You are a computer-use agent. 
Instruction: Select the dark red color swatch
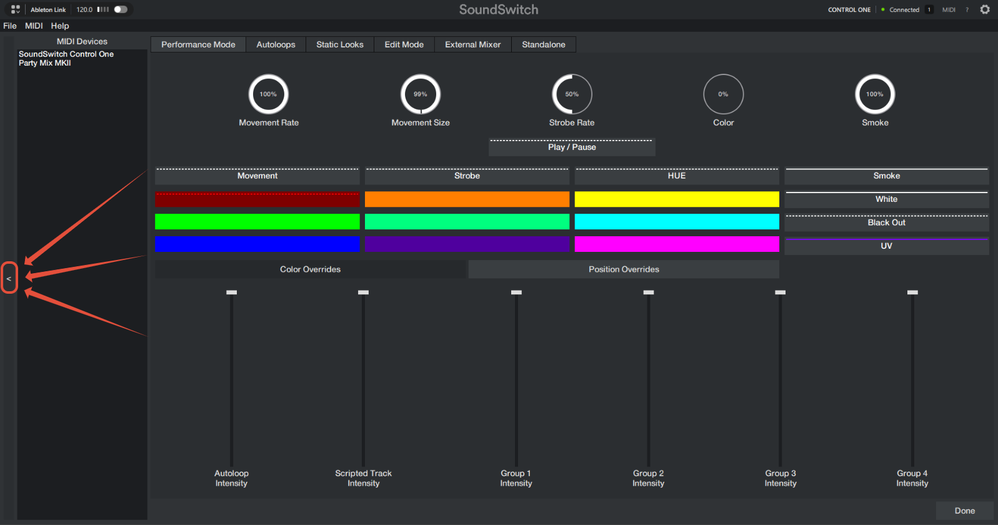257,199
